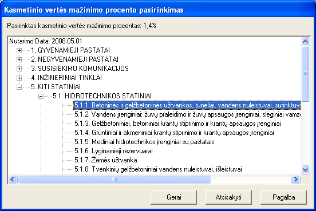Click the Nutarimo Data: 2008.05.01 root row
Image resolution: width=316 pixels, height=211 pixels.
click(46, 41)
